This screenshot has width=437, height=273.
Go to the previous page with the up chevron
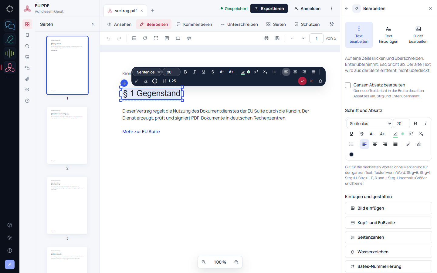[x=292, y=38]
